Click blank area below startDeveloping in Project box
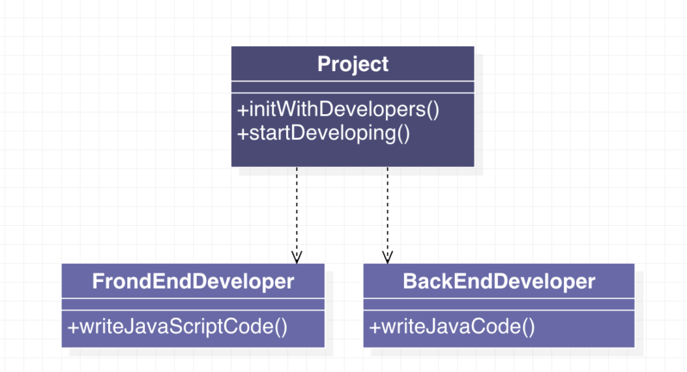 [x=353, y=155]
